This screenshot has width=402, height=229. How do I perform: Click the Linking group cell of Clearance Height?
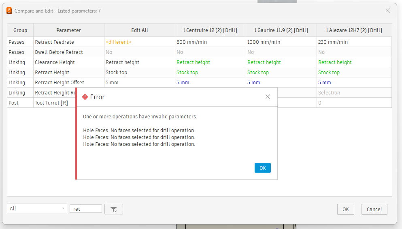pos(20,62)
